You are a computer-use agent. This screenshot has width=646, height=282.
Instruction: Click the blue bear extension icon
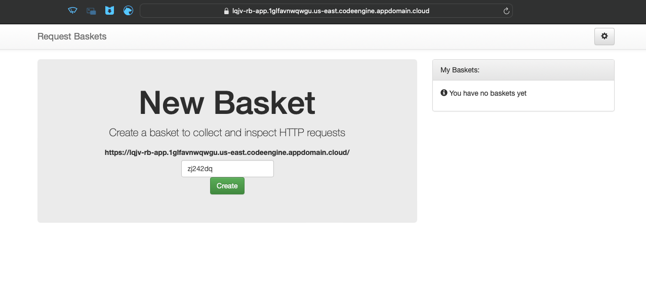click(128, 11)
